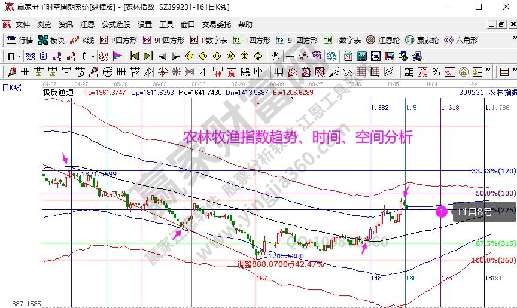This screenshot has width=517, height=308.
Task: Toggle the flag marker toolbar button
Action: 117,56
